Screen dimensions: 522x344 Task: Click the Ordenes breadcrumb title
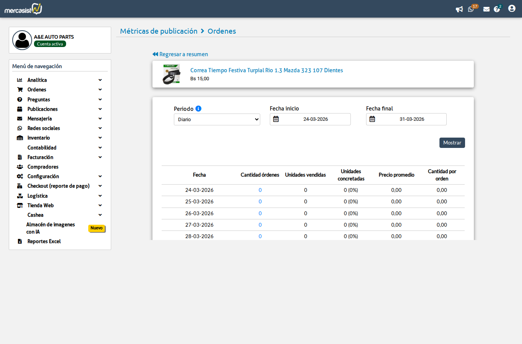click(x=222, y=31)
